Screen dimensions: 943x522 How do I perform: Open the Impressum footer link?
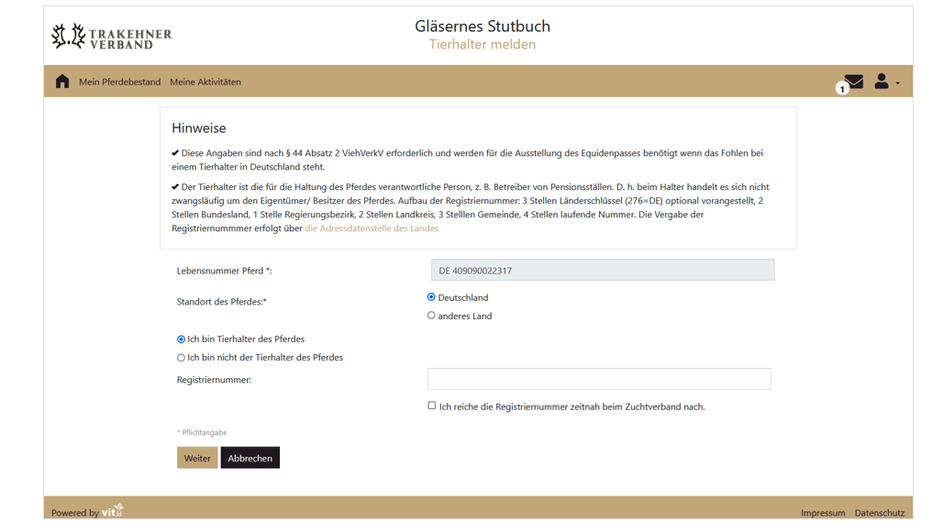click(823, 513)
